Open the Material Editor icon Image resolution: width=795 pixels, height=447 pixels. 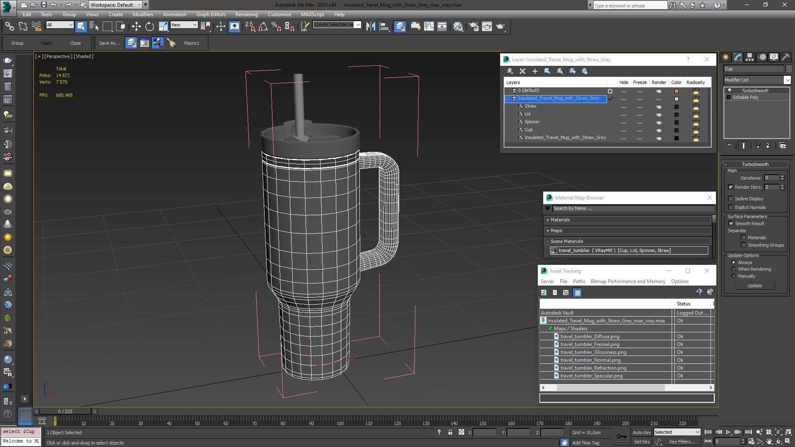click(x=458, y=26)
